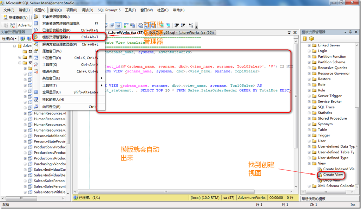This screenshot has height=209, width=361.
Task: Collapse the View template folder
Action: point(309,163)
